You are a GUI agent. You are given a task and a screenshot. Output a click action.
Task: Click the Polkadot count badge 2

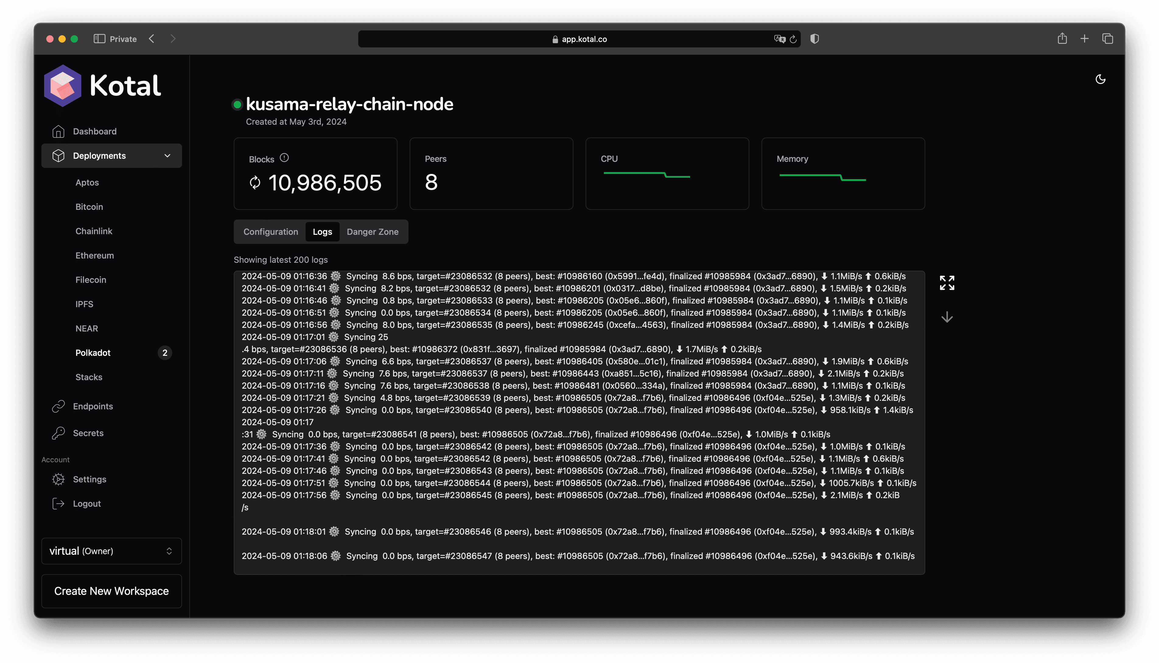tap(165, 353)
